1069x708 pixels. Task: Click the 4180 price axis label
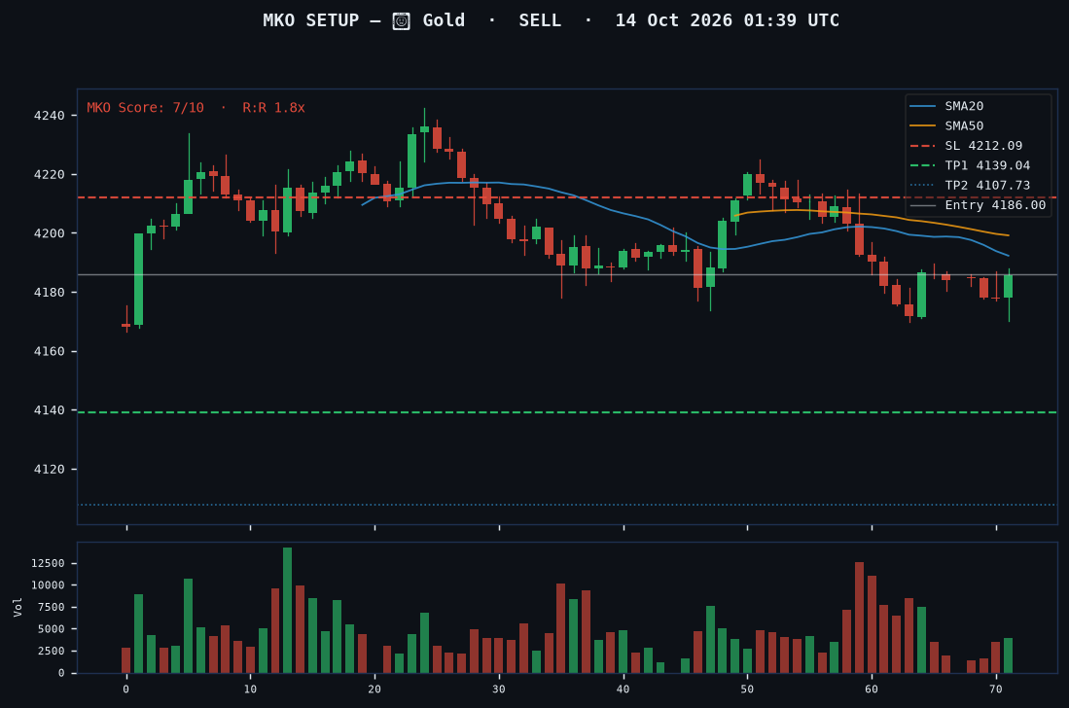49,293
